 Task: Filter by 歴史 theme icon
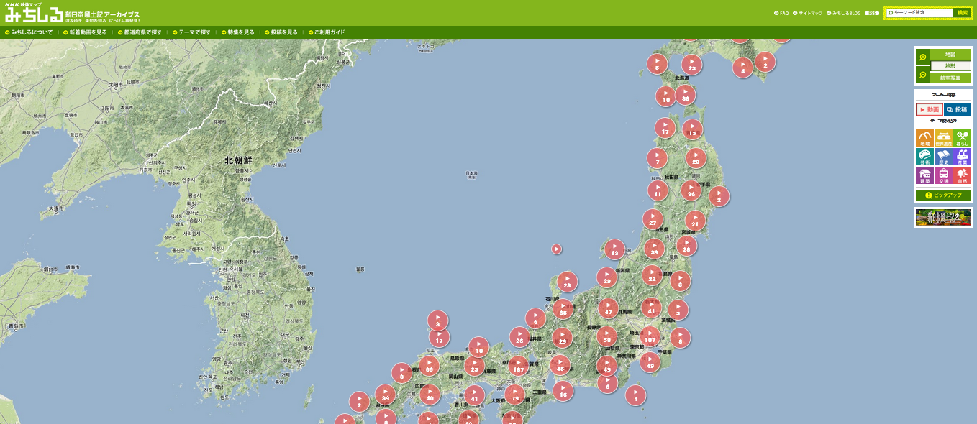click(x=943, y=157)
